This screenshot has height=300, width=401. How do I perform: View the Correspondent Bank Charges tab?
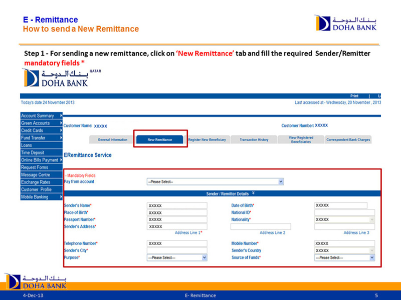coord(348,139)
